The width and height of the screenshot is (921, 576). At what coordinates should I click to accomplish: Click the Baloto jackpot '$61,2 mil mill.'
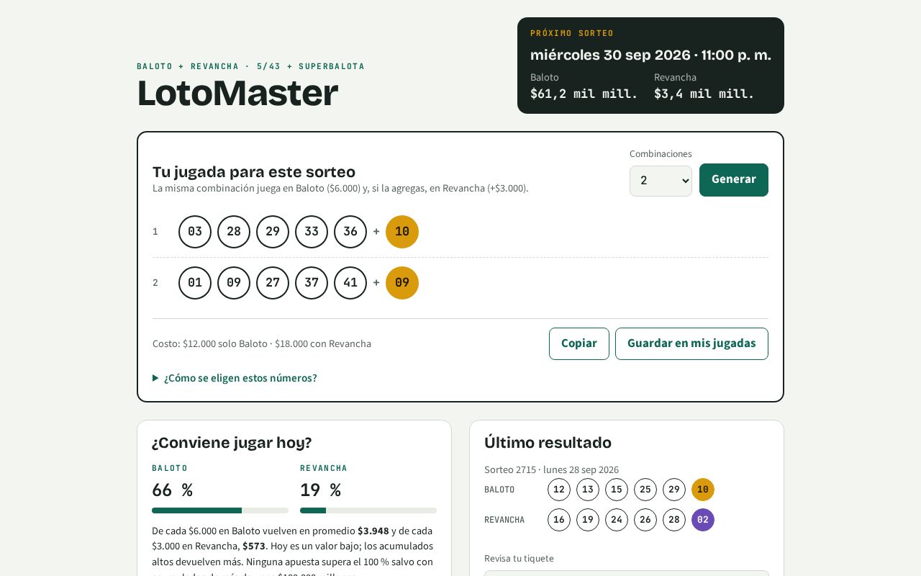pyautogui.click(x=584, y=94)
